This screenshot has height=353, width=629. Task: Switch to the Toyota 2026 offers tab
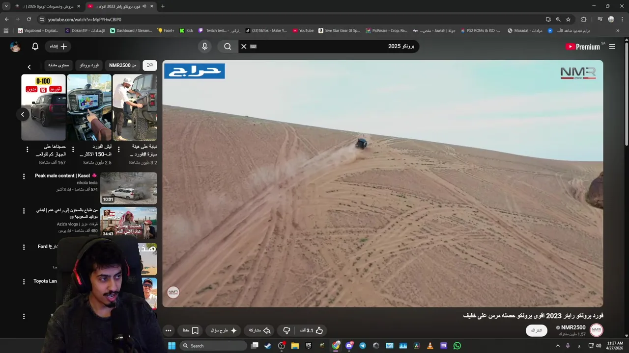[x=48, y=6]
